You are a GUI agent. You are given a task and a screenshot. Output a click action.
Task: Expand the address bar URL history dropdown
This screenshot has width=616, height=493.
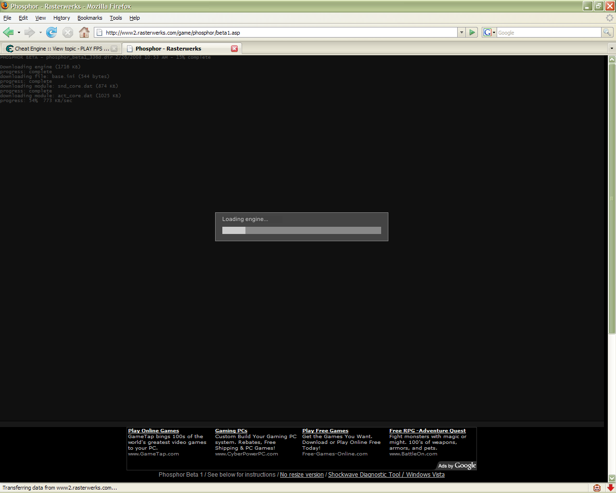click(462, 32)
